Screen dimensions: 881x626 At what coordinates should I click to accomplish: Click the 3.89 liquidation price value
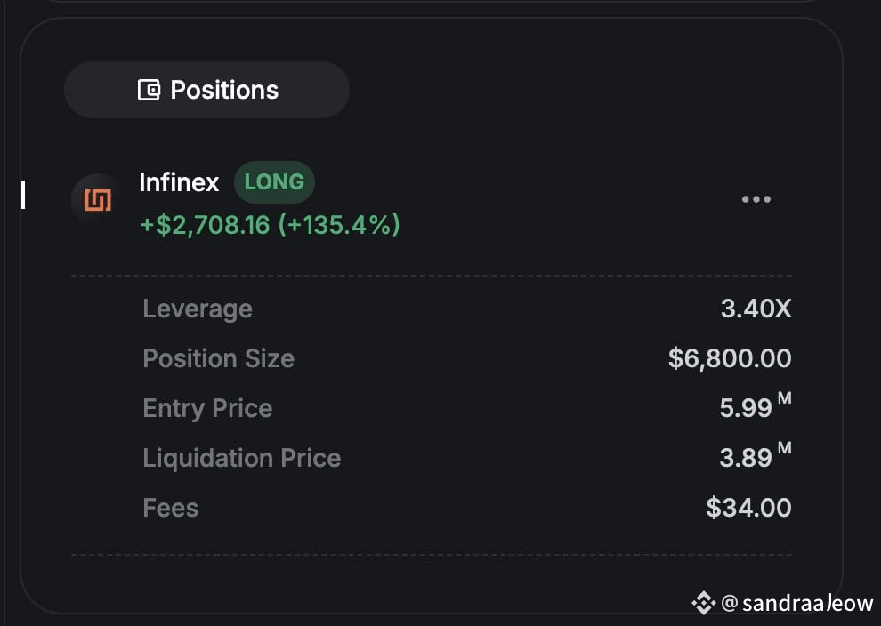[x=746, y=458]
